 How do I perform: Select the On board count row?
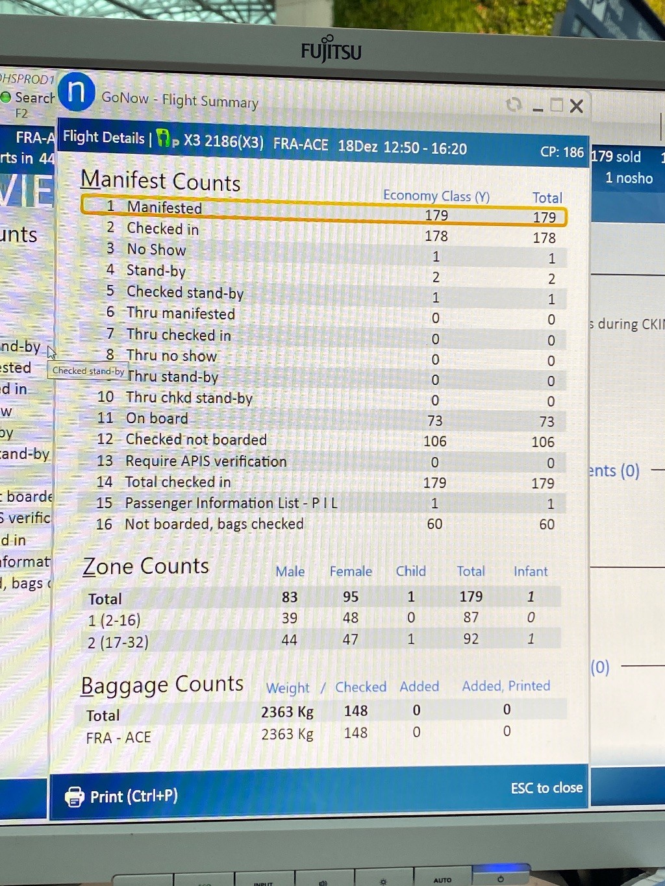point(323,420)
